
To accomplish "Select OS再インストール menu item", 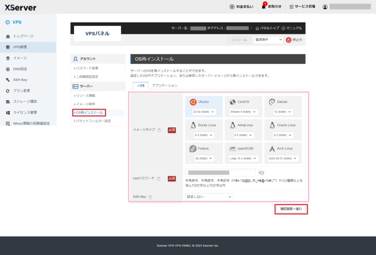I will pyautogui.click(x=89, y=112).
